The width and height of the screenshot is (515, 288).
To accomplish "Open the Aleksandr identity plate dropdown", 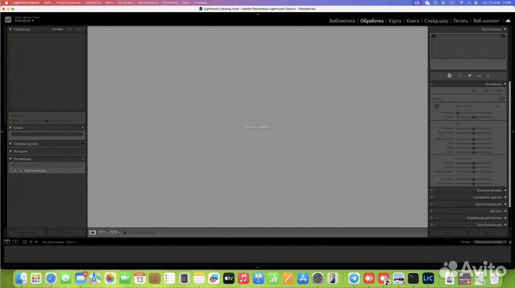I will point(24,21).
